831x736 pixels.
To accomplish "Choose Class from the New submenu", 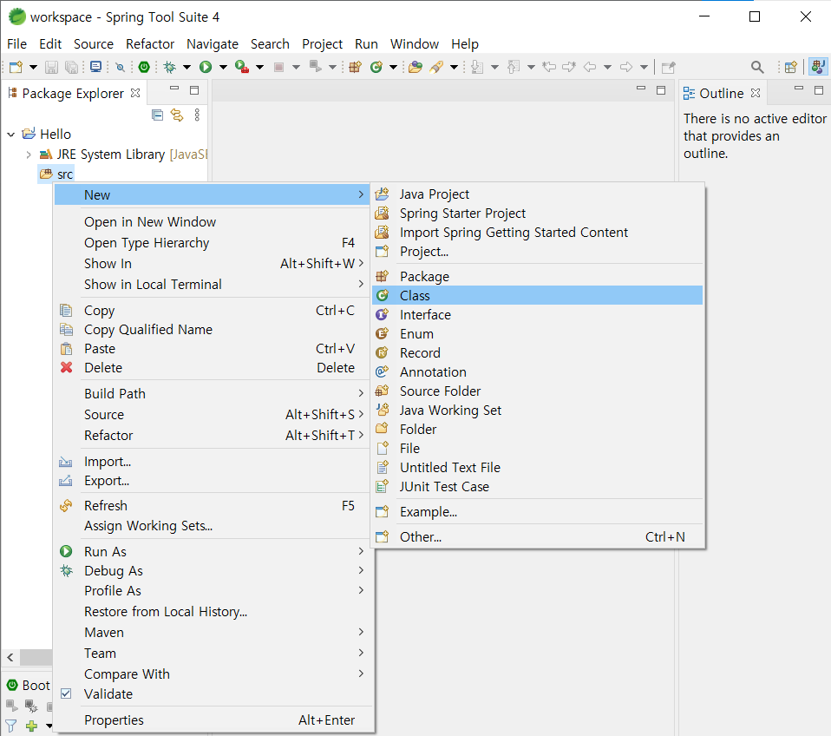I will point(538,295).
